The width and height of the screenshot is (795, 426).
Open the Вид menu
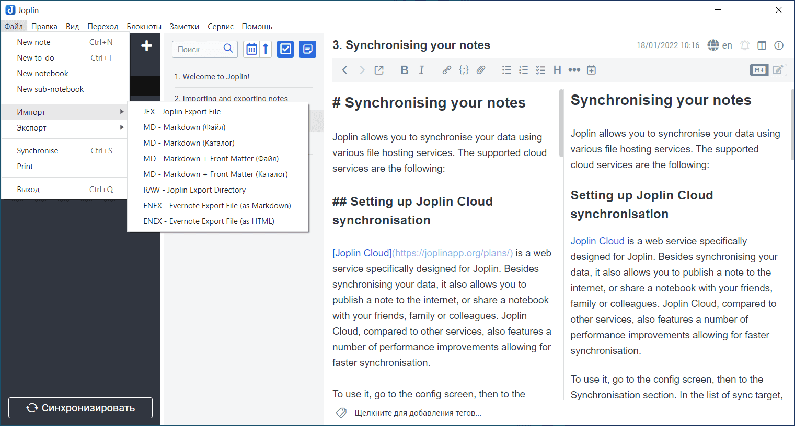pyautogui.click(x=73, y=27)
